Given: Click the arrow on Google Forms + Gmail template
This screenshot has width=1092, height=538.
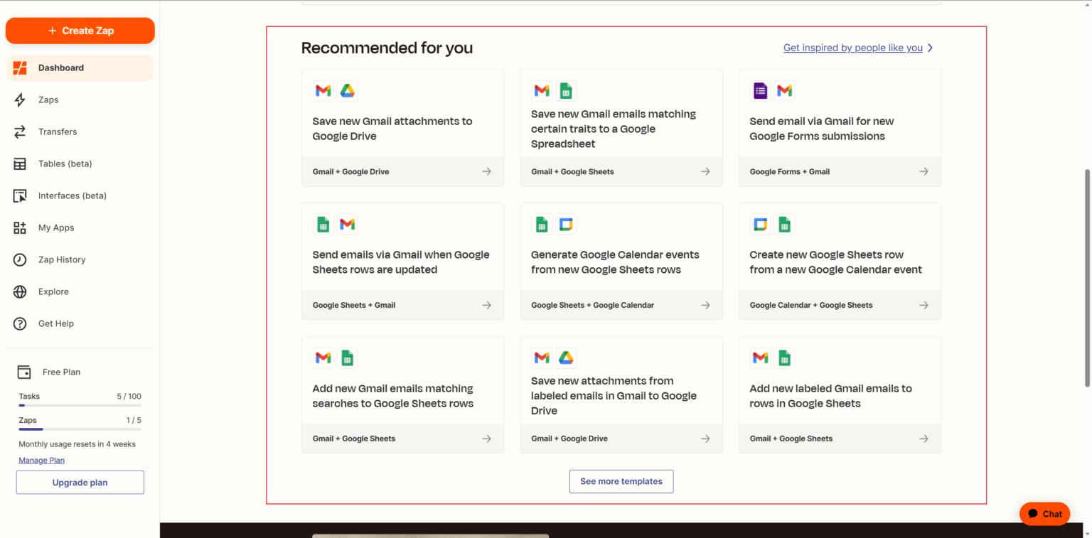Looking at the screenshot, I should [x=924, y=171].
